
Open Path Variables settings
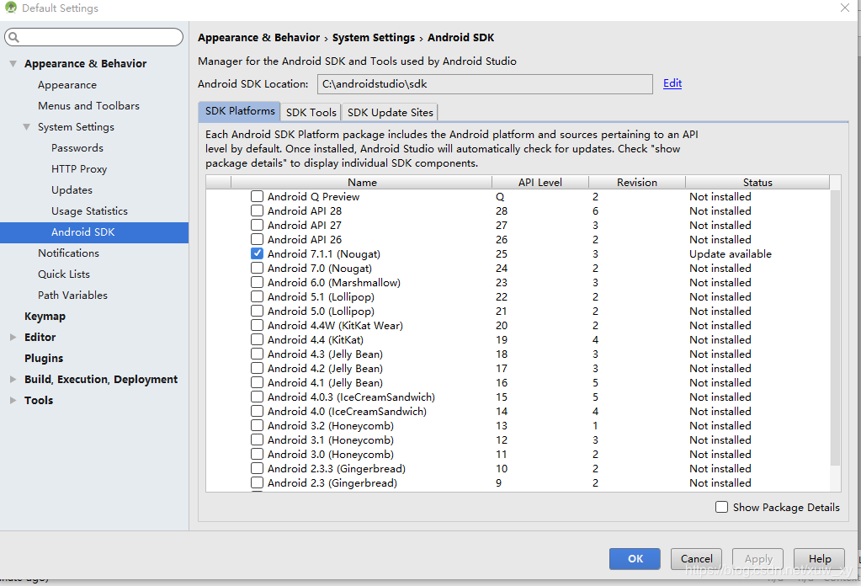(72, 295)
